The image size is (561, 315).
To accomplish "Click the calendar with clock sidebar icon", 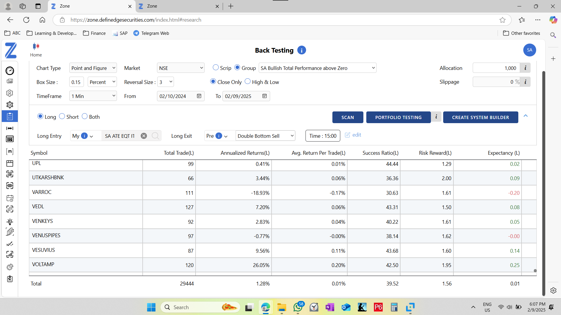I will (10, 198).
